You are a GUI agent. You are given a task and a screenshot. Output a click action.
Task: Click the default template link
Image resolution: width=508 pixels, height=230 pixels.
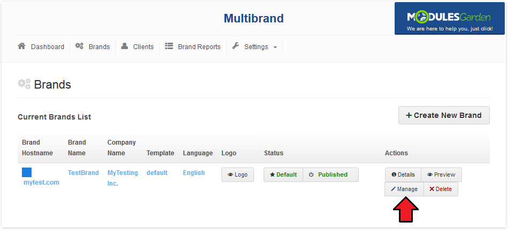pyautogui.click(x=157, y=173)
